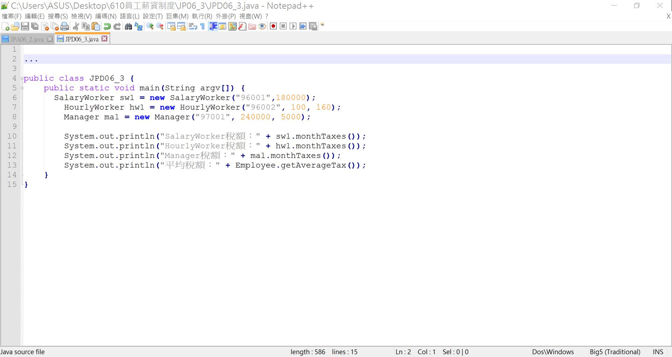Open Replace dialog from toolbar

coord(139,27)
